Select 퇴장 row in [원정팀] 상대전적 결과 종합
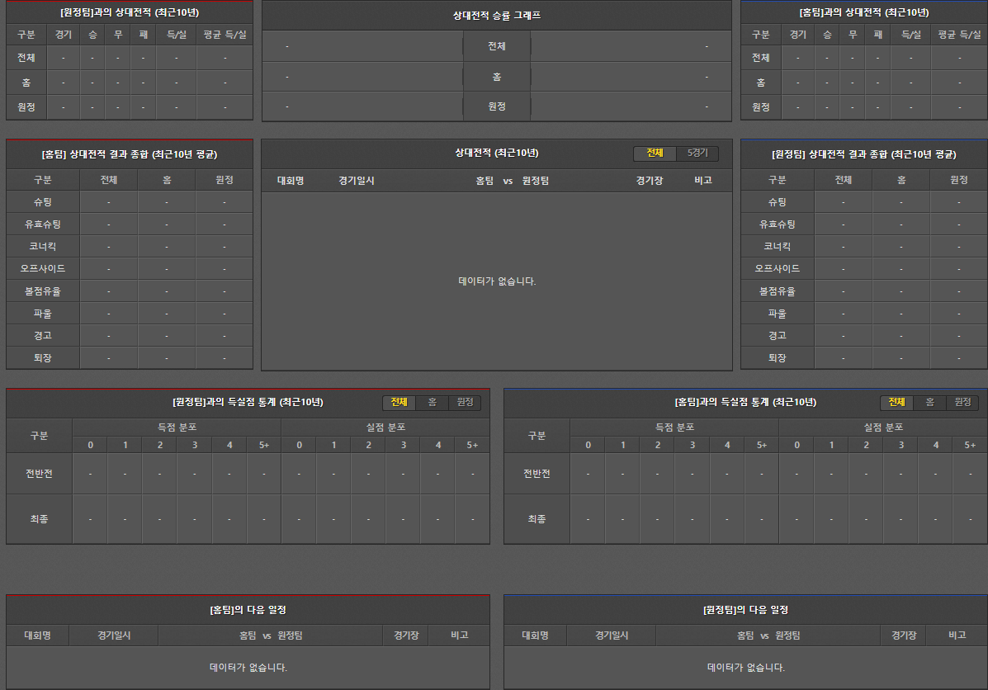 point(778,358)
